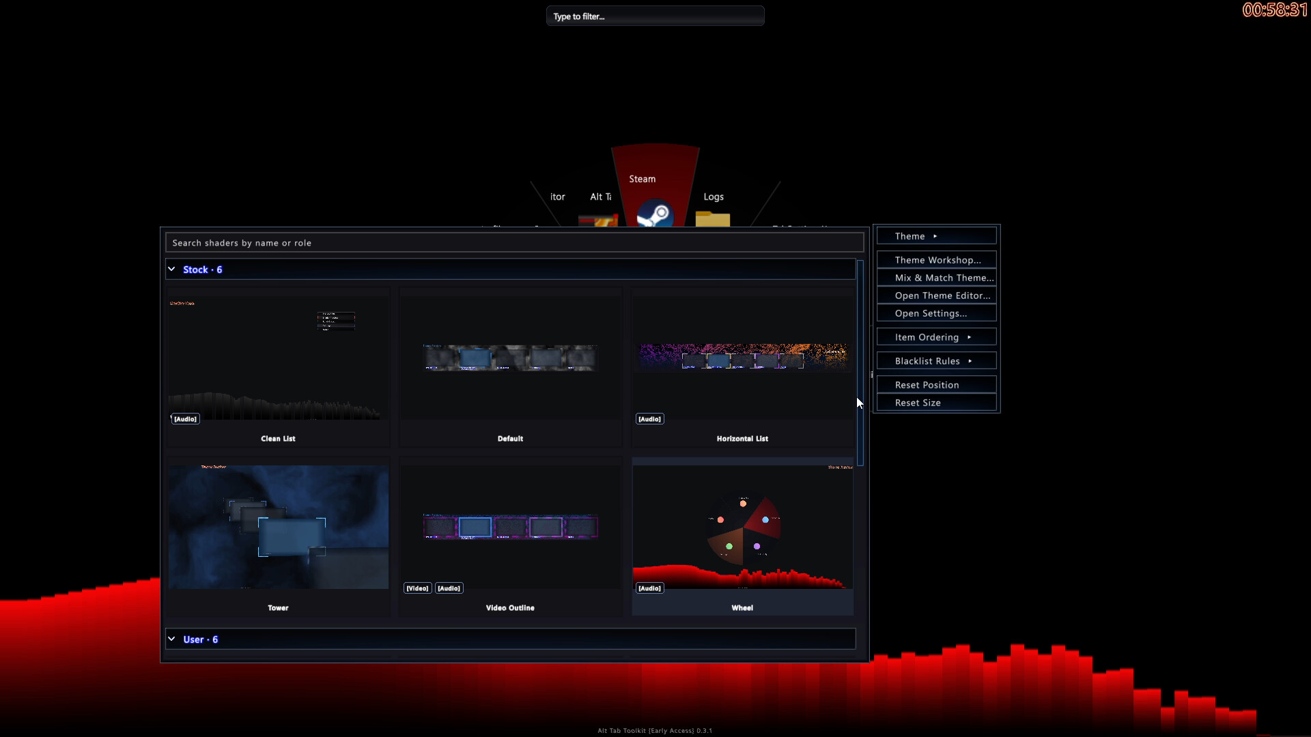Click the Type to filter box

(655, 16)
